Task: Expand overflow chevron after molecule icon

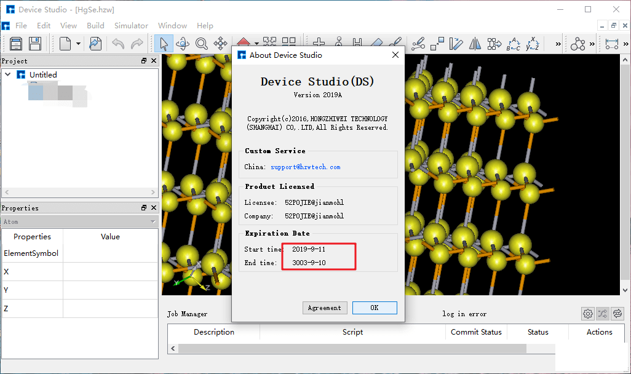Action: tap(592, 44)
